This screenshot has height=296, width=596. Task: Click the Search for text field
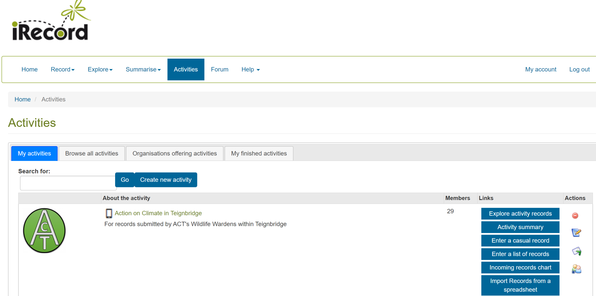click(x=68, y=183)
